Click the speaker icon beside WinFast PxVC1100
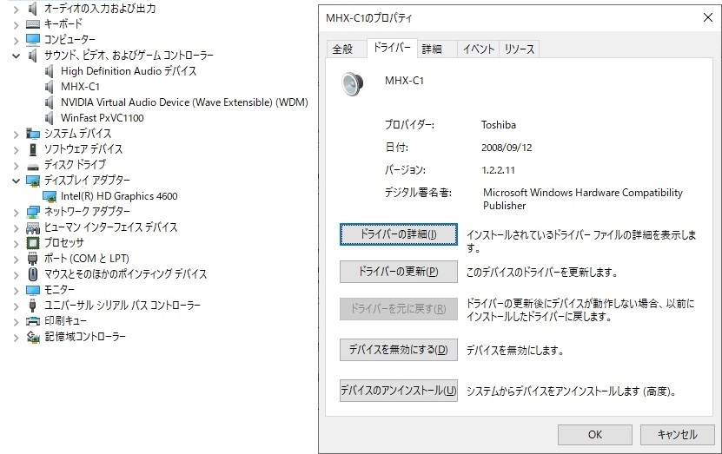The image size is (722, 454). point(49,118)
